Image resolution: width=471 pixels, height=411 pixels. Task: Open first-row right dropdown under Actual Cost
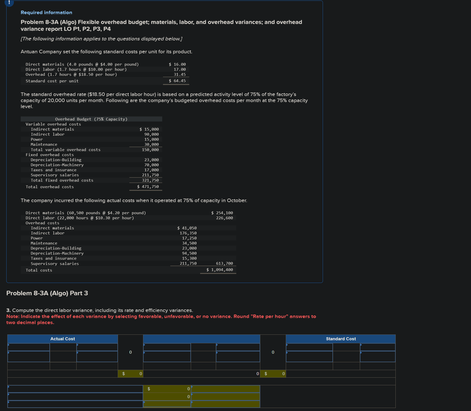pyautogui.click(x=97, y=347)
